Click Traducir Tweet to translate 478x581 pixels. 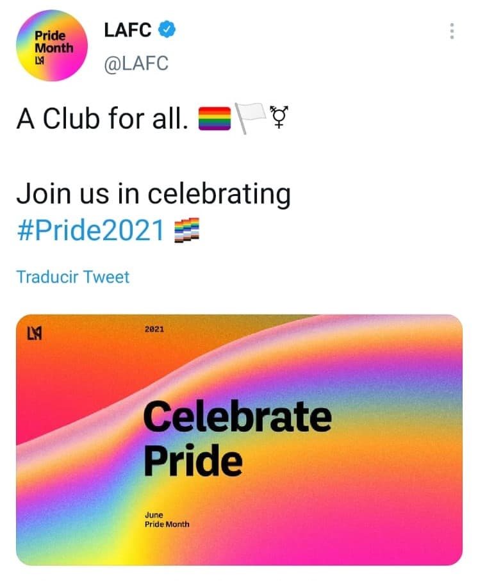pyautogui.click(x=72, y=277)
